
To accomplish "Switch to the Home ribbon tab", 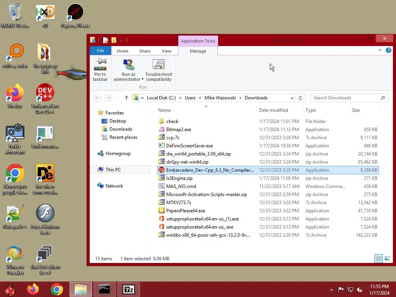I will pos(123,51).
